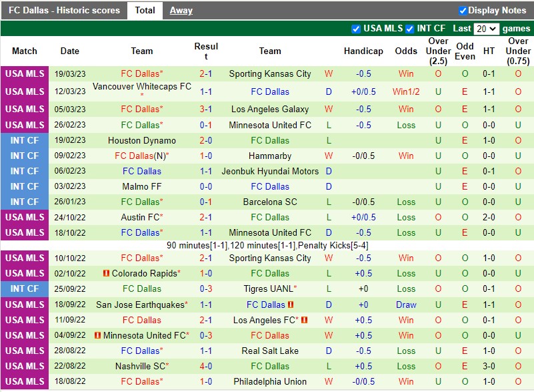
Task: Open Austin FC team link
Action: point(140,217)
